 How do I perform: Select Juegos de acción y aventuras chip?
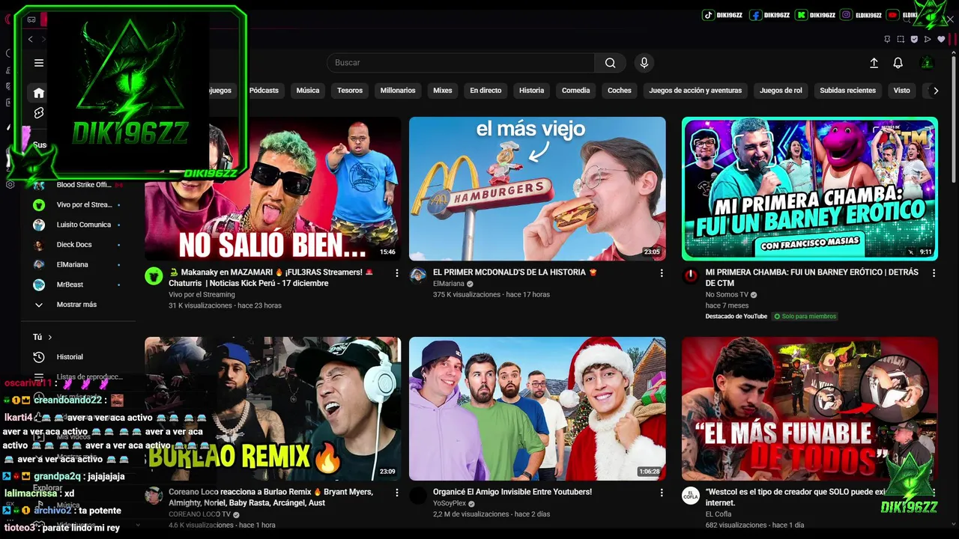(x=695, y=91)
